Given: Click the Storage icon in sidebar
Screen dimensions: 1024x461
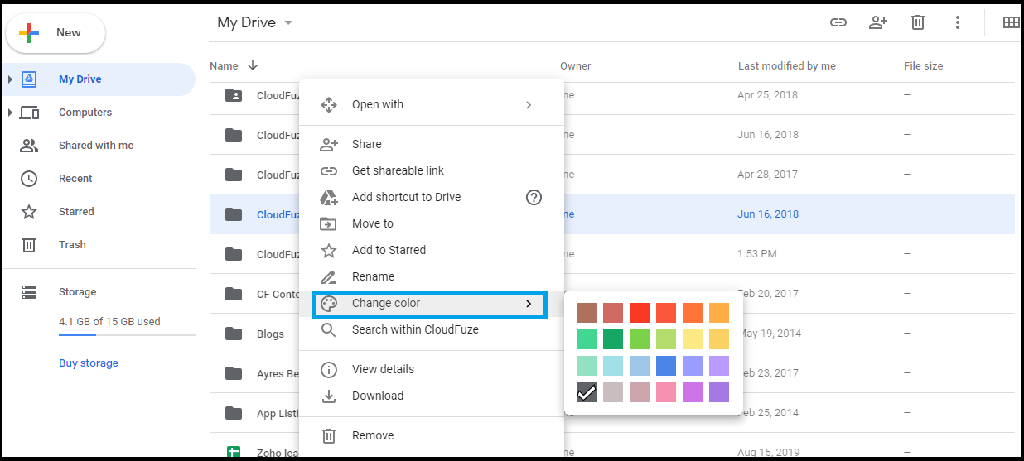Looking at the screenshot, I should (29, 292).
